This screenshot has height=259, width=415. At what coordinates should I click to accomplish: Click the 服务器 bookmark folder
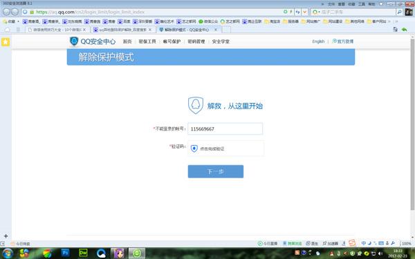click(x=290, y=21)
